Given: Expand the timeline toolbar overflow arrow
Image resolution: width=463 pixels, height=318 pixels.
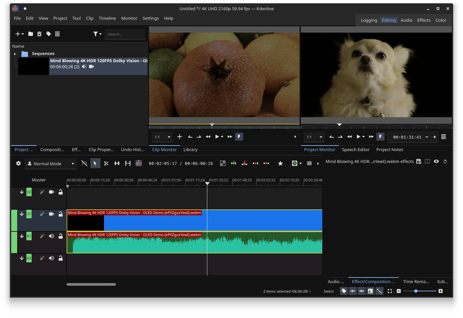Looking at the screenshot, I should pyautogui.click(x=318, y=164).
